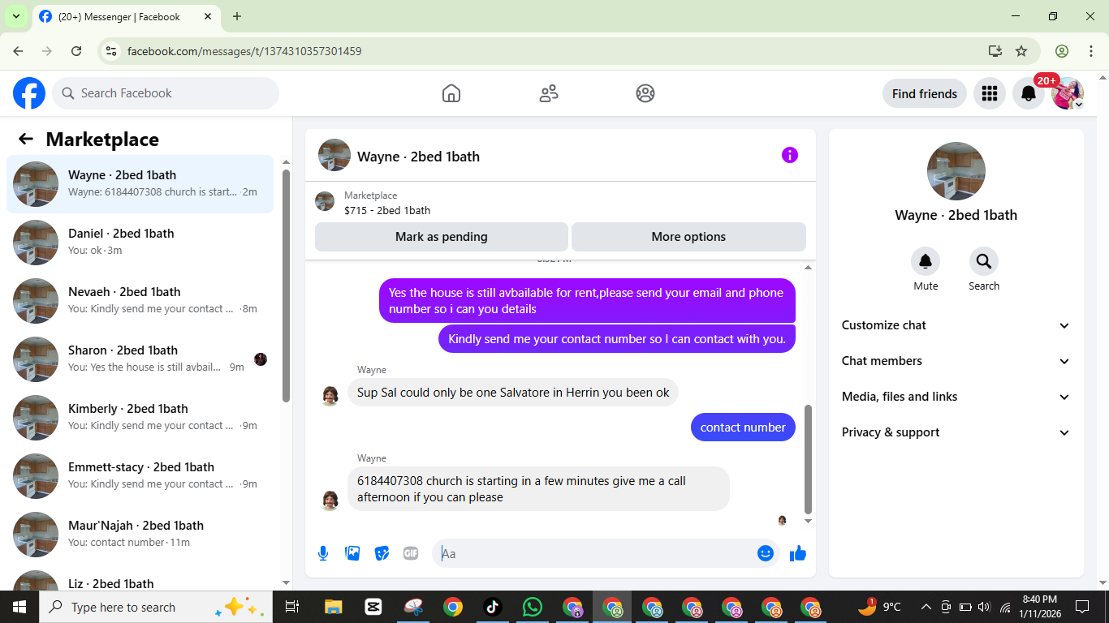Image resolution: width=1109 pixels, height=623 pixels.
Task: Click the More options button
Action: pyautogui.click(x=688, y=237)
